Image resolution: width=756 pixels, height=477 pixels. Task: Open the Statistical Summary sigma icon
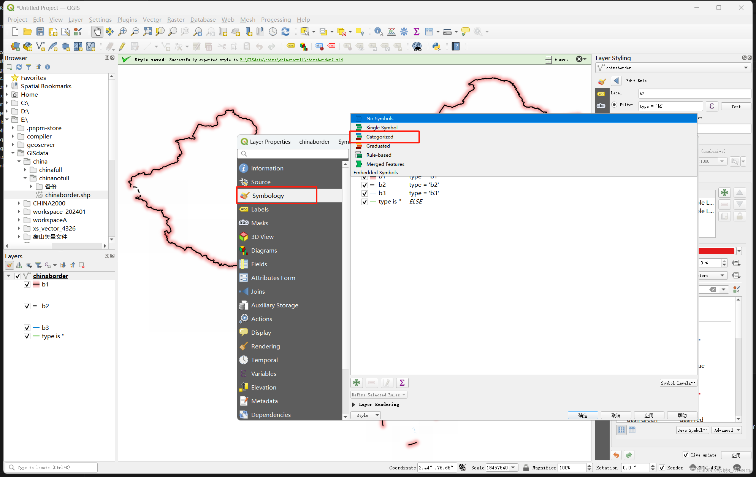pos(416,32)
